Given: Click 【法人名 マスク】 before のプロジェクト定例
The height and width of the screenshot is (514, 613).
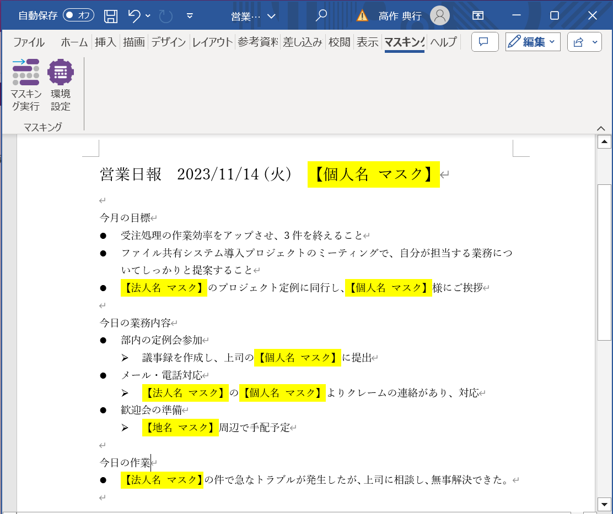Looking at the screenshot, I should click(x=164, y=288).
